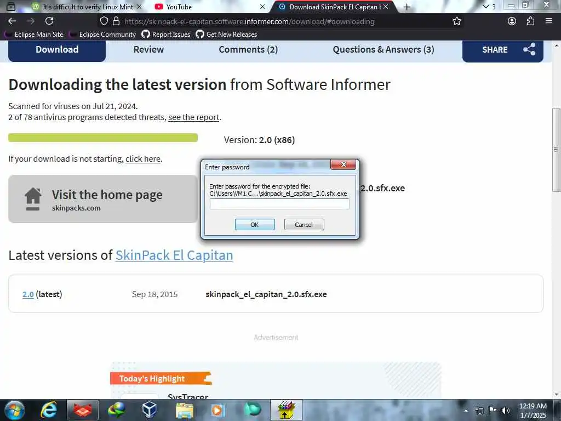Open the Get New Releases bookmark
The image size is (561, 421).
(226, 35)
